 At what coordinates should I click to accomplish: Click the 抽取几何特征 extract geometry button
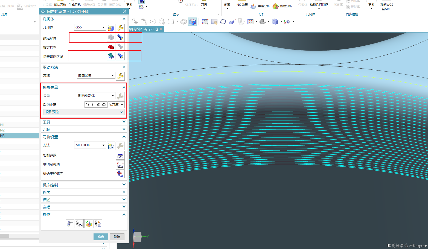[x=319, y=5]
